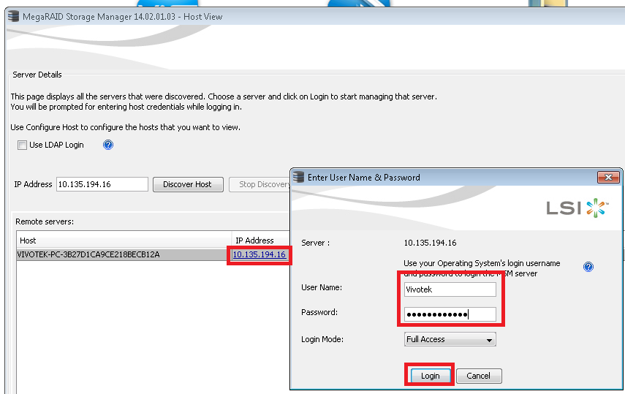
Task: Open the Login Mode dropdown
Action: pos(450,339)
